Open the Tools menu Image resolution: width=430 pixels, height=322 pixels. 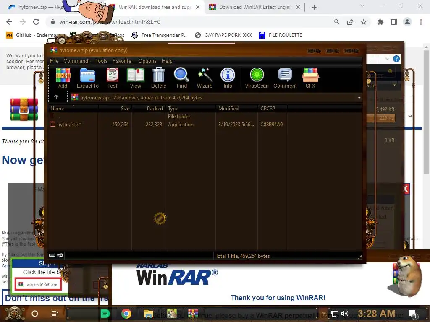[x=101, y=61]
